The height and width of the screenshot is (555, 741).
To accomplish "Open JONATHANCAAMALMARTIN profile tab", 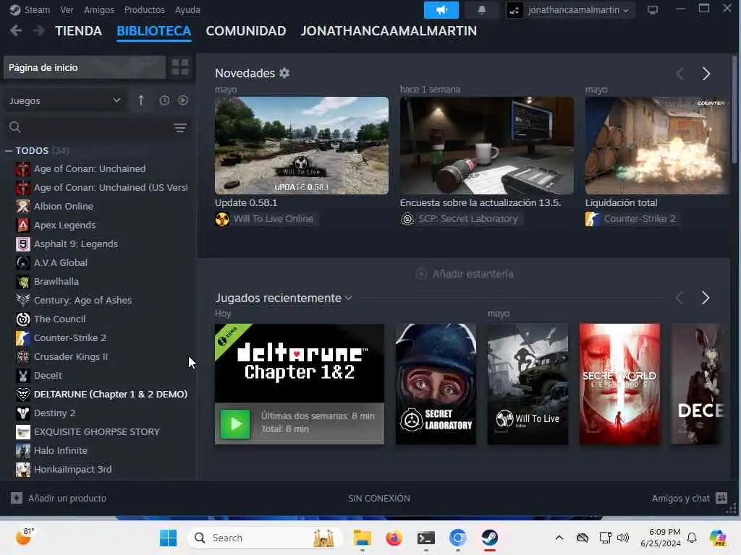I will click(x=389, y=31).
